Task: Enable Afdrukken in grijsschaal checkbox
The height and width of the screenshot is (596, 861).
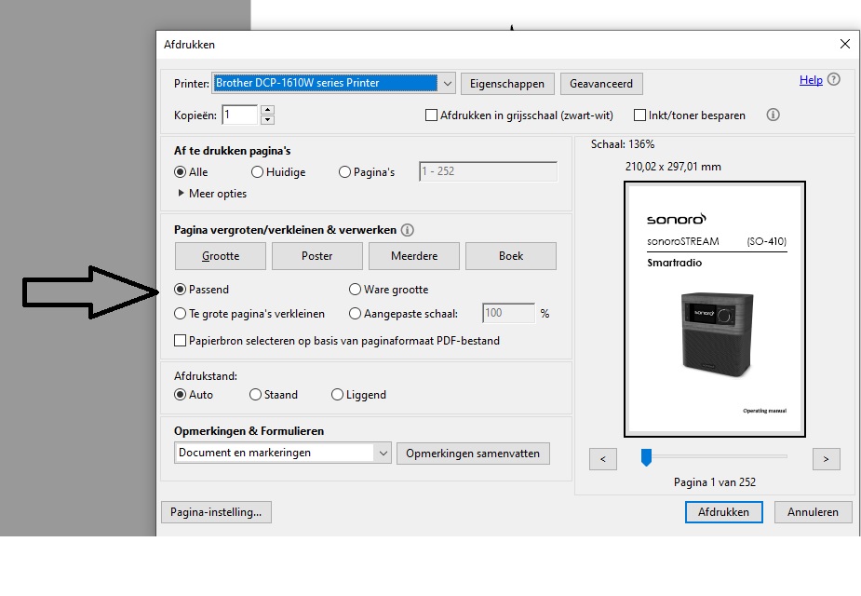Action: (431, 115)
